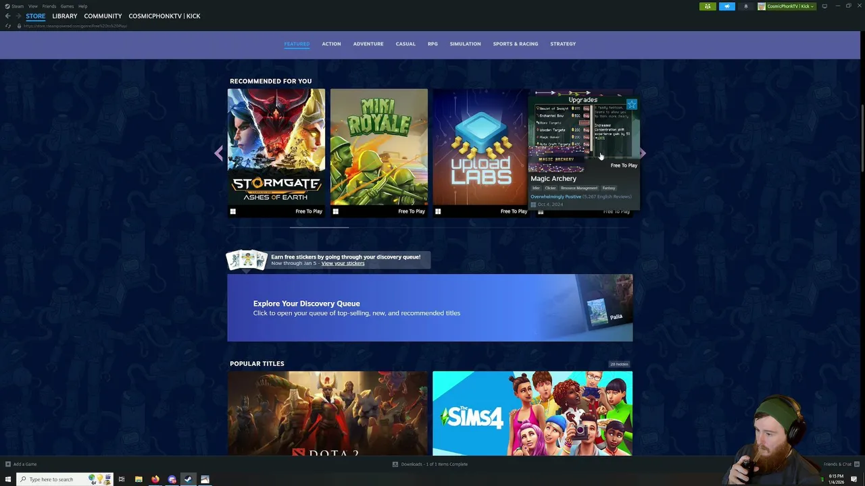Open the Games menu
Image resolution: width=865 pixels, height=486 pixels.
point(67,6)
